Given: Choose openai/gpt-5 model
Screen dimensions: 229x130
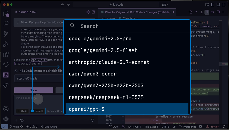Looking at the screenshot, I should pyautogui.click(x=127, y=109).
